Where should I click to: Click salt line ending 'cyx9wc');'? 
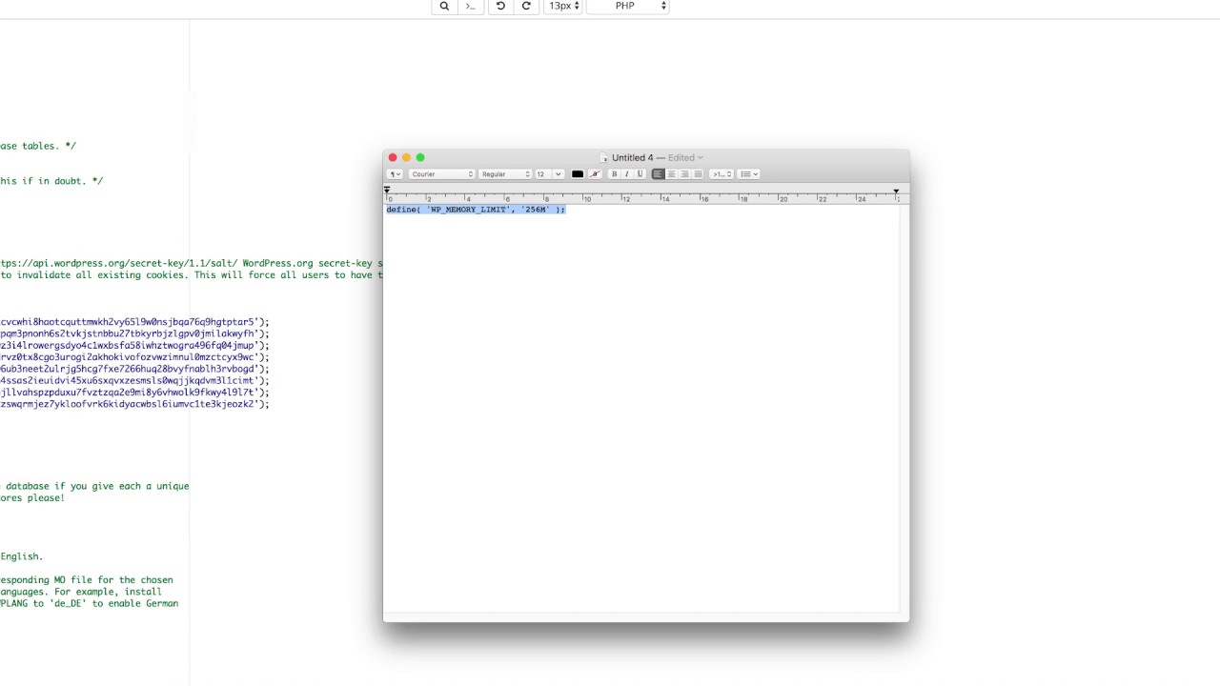(x=134, y=357)
